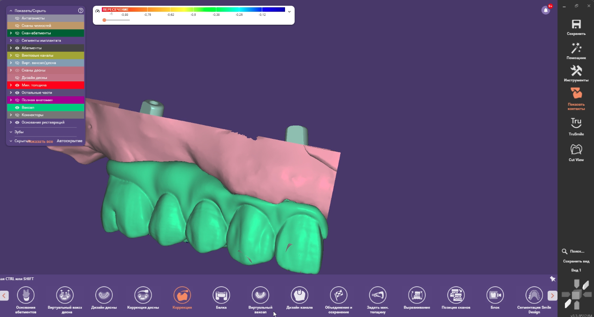Open the color scale dropdown arrow

tap(289, 12)
